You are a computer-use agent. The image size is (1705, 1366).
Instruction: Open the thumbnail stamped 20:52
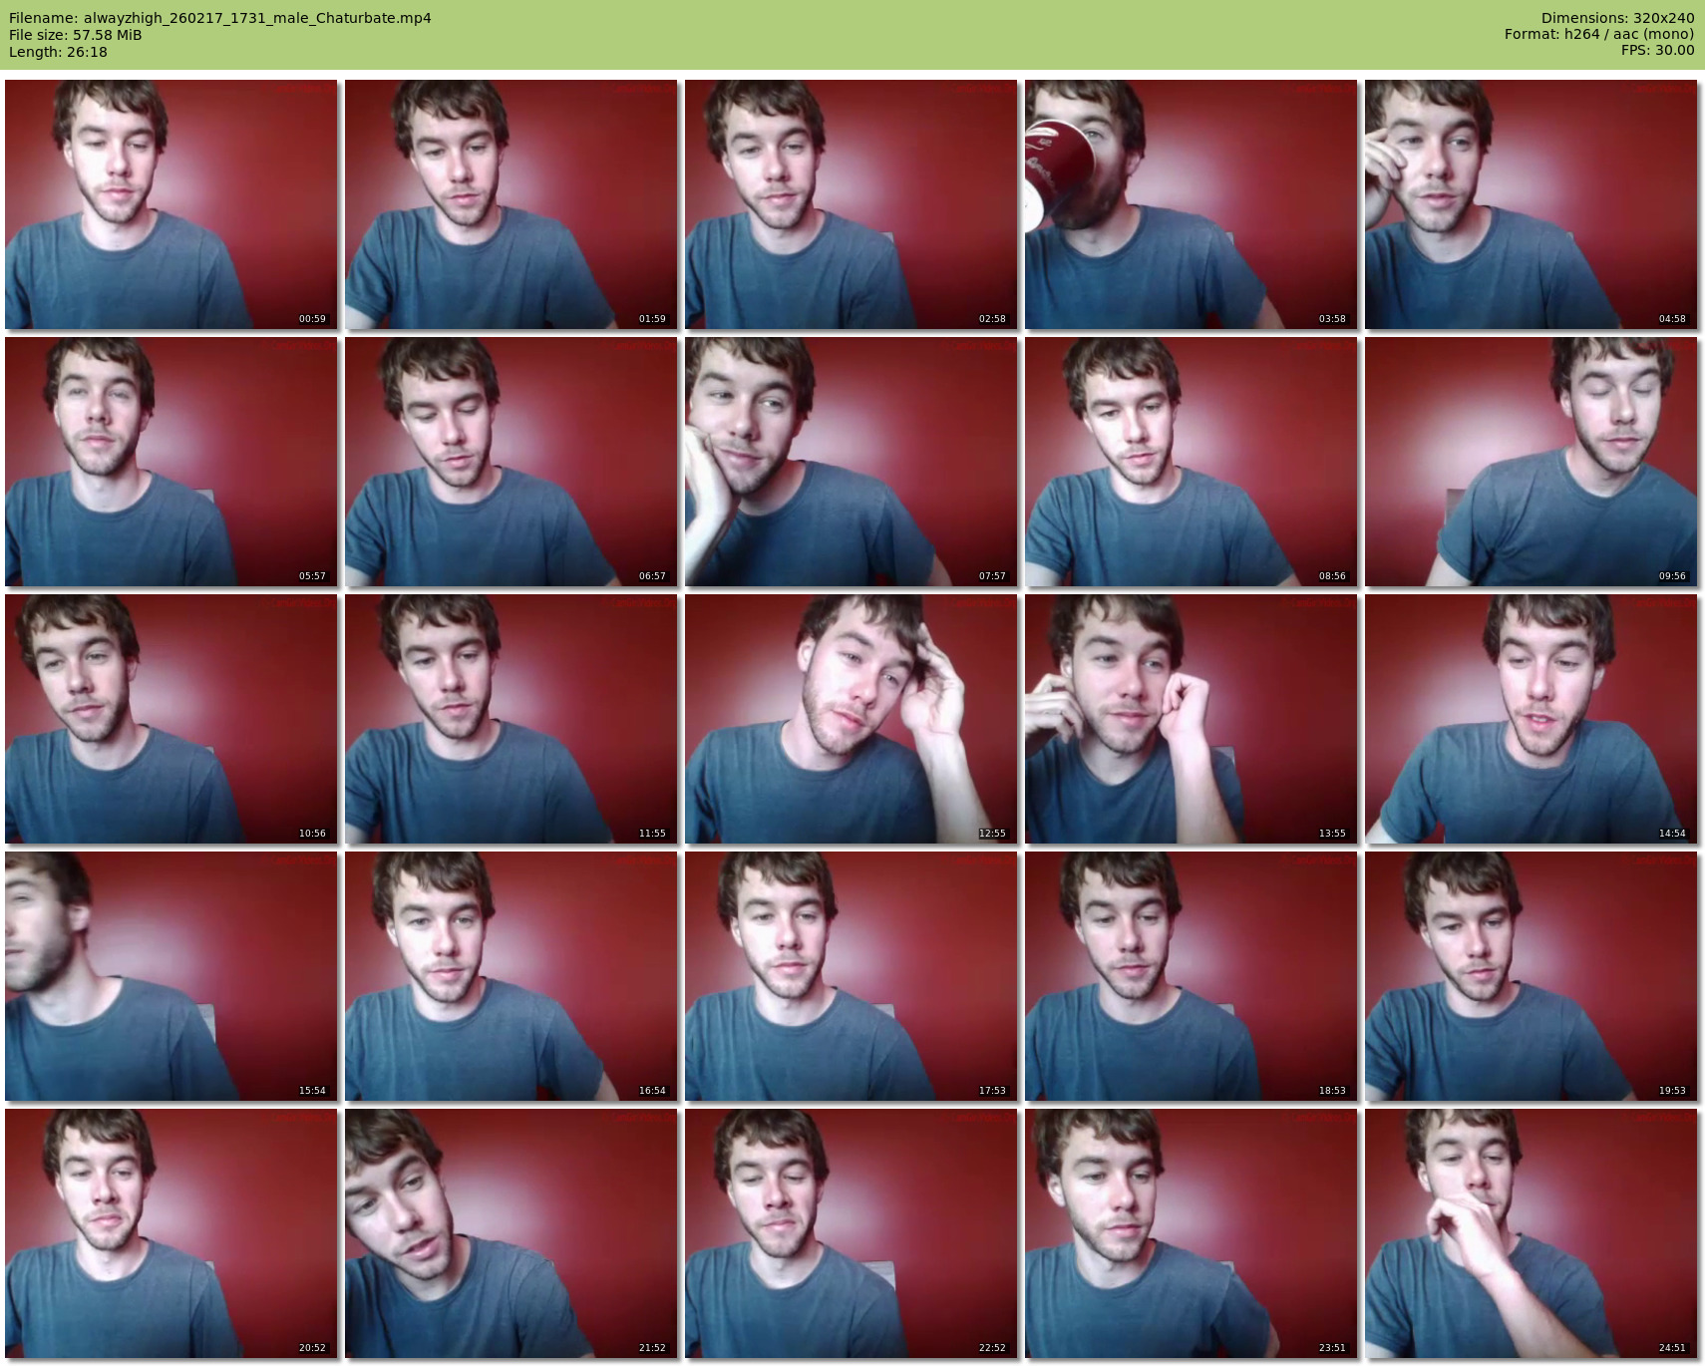(x=171, y=1233)
